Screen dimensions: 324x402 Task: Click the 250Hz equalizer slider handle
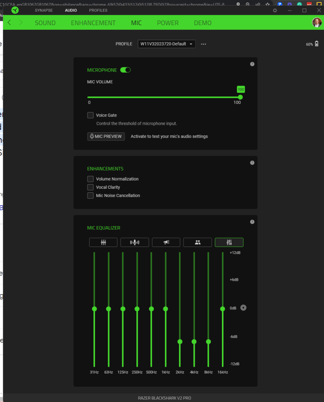pos(137,309)
